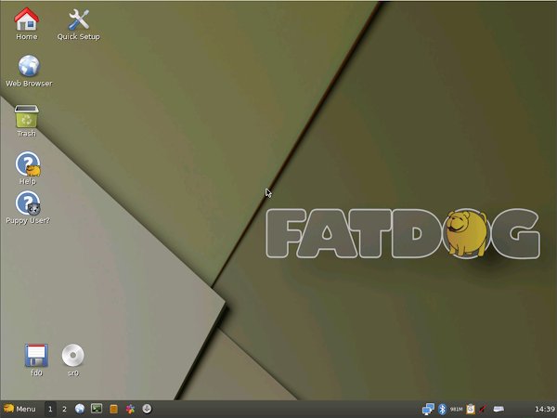The width and height of the screenshot is (557, 418).
Task: Switch to virtual desktop 2
Action: (64, 409)
